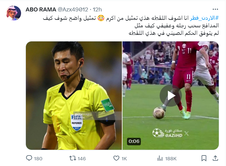The width and height of the screenshot is (226, 166).
Task: Click the share upload arrow icon
Action: 215,158
